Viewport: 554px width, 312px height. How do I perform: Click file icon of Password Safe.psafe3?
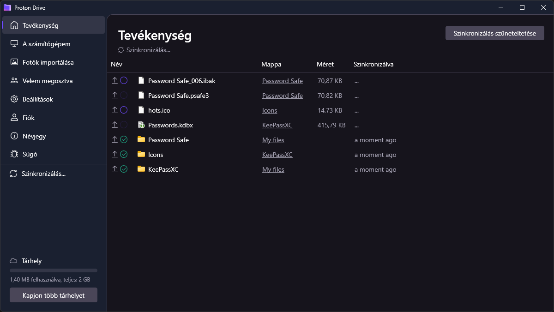click(141, 96)
